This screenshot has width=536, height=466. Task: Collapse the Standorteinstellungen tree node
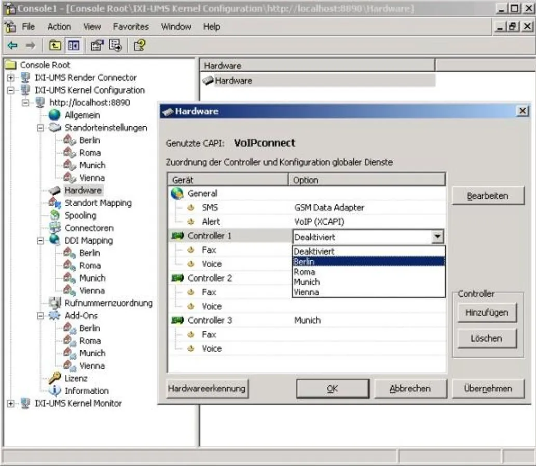click(40, 128)
